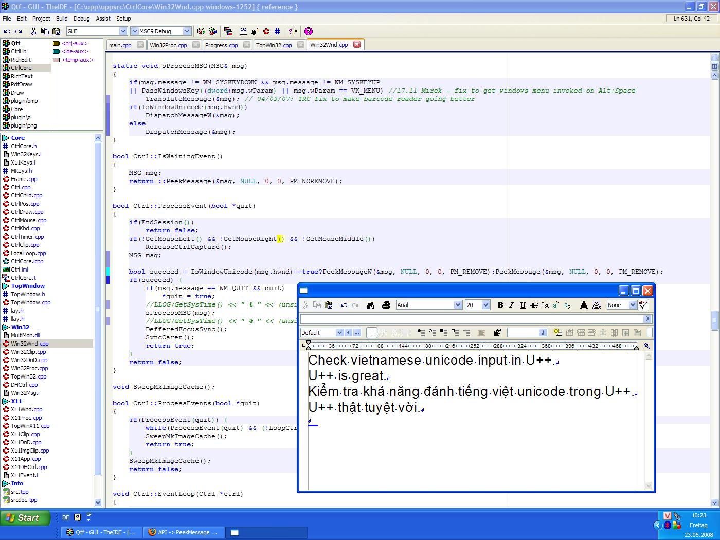The height and width of the screenshot is (540, 720).
Task: Click the Windows Start button
Action: click(x=25, y=518)
